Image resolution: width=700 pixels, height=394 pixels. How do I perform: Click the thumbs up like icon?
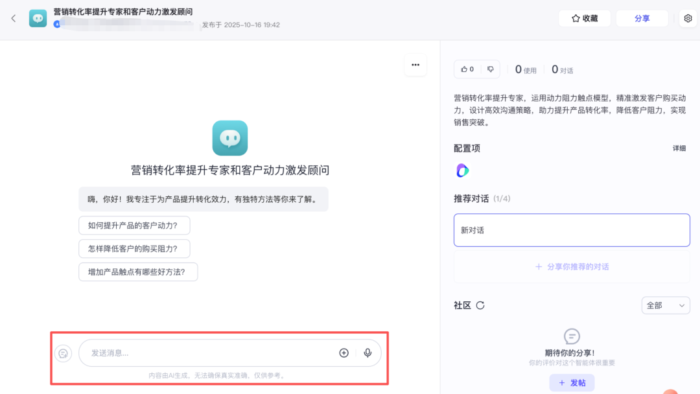pyautogui.click(x=467, y=69)
